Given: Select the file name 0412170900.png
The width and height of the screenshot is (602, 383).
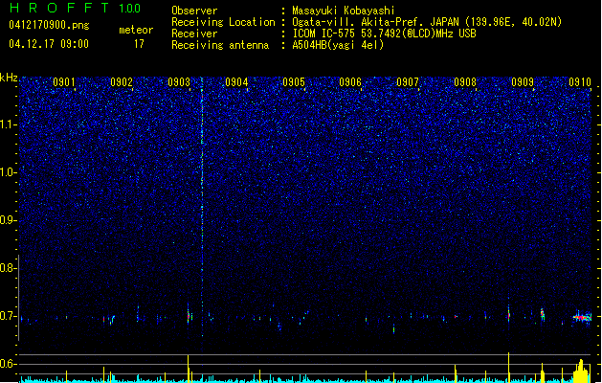Looking at the screenshot, I should click(49, 25).
